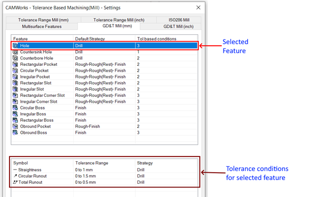Click the Rectangular Boss feature icon

click(15, 120)
